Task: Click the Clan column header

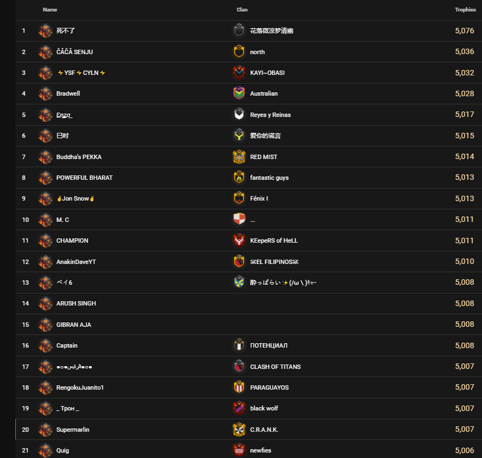Action: [x=242, y=9]
